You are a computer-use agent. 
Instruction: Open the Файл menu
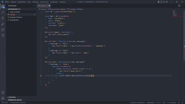coord(7,2)
